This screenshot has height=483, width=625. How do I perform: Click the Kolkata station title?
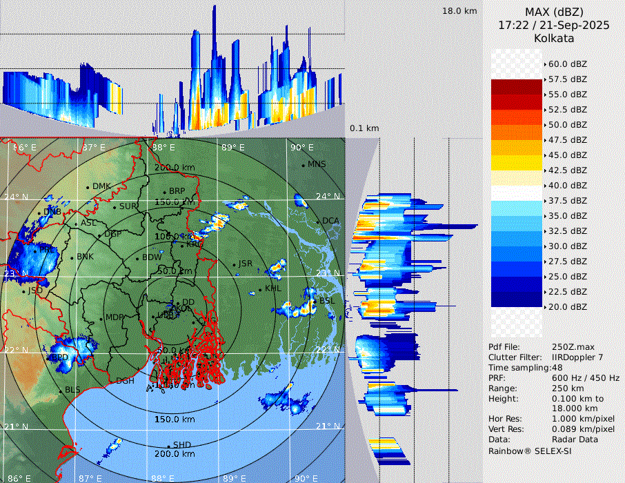(553, 39)
